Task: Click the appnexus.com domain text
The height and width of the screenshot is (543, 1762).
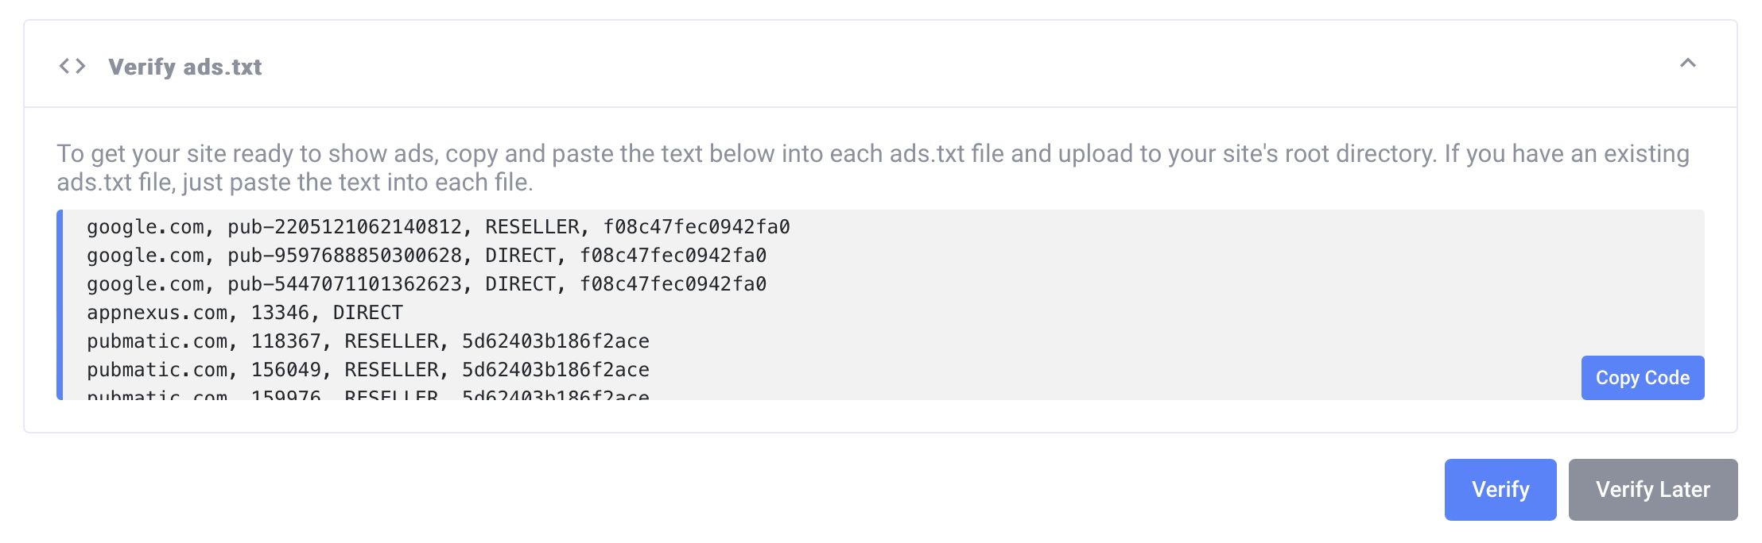Action: (157, 313)
